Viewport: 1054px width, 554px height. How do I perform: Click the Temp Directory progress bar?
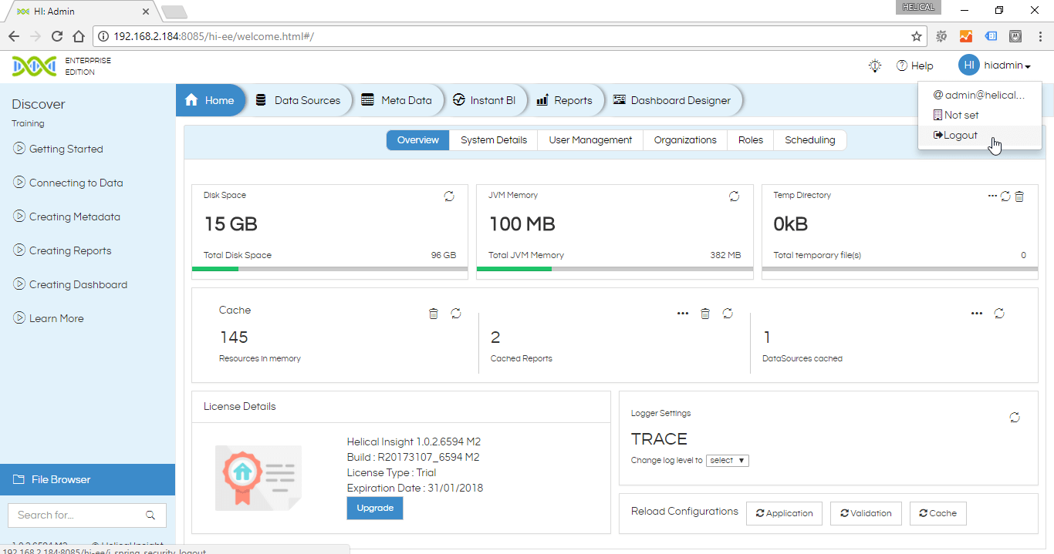900,269
